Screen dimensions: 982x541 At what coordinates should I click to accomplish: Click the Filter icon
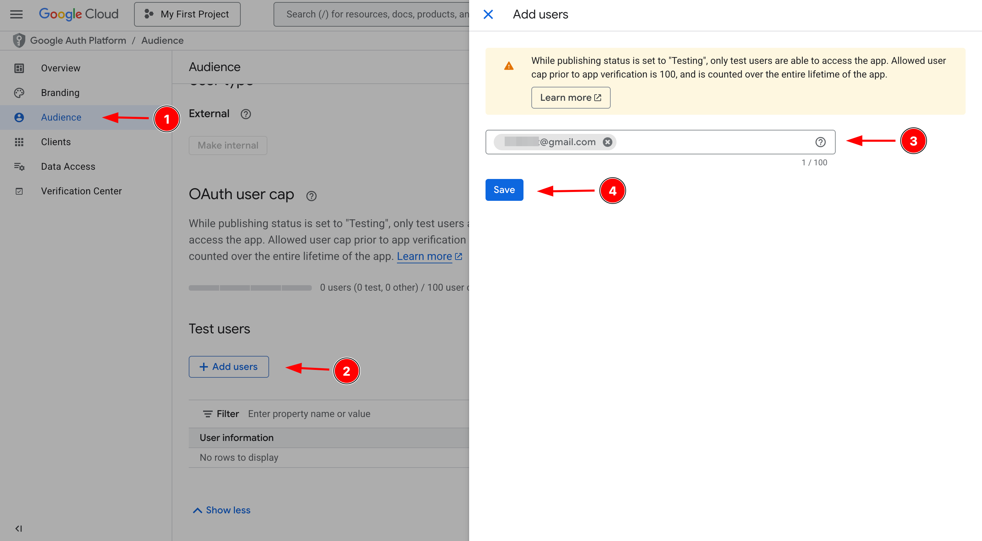coord(208,414)
